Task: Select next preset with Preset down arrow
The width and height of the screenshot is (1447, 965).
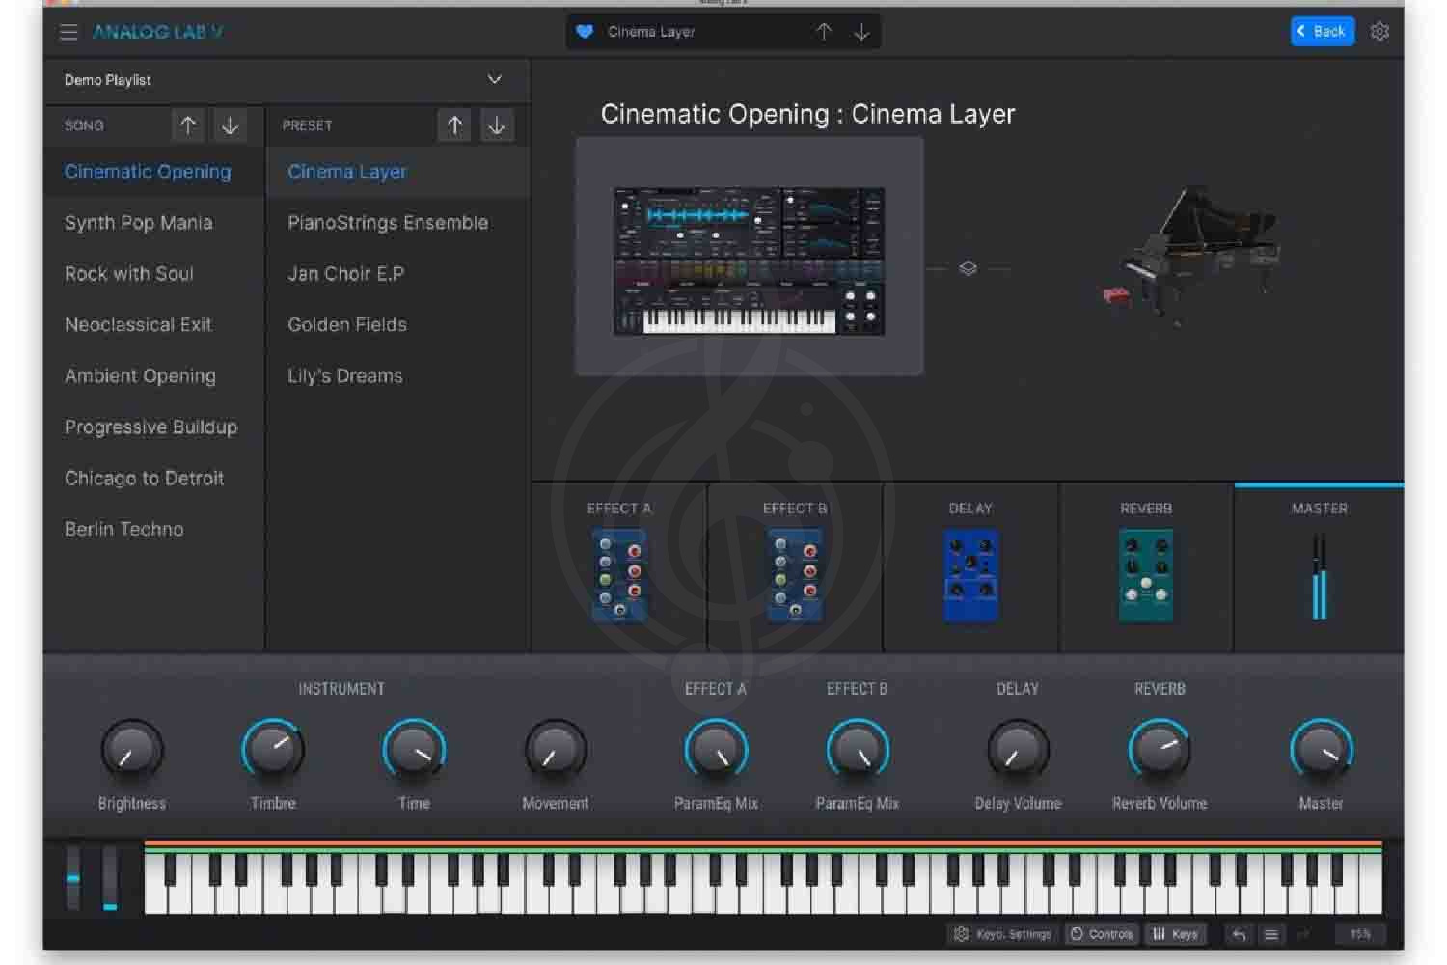Action: point(497,125)
